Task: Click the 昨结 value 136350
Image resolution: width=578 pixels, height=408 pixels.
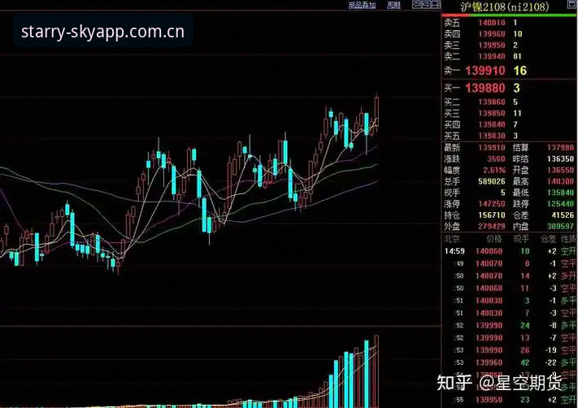Action: 560,158
